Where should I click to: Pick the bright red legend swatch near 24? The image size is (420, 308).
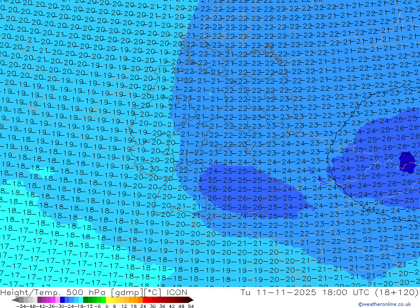(145, 300)
